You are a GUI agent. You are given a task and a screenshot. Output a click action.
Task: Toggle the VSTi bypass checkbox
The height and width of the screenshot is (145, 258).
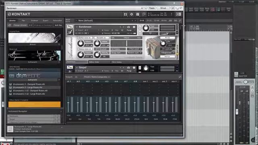(x=181, y=8)
